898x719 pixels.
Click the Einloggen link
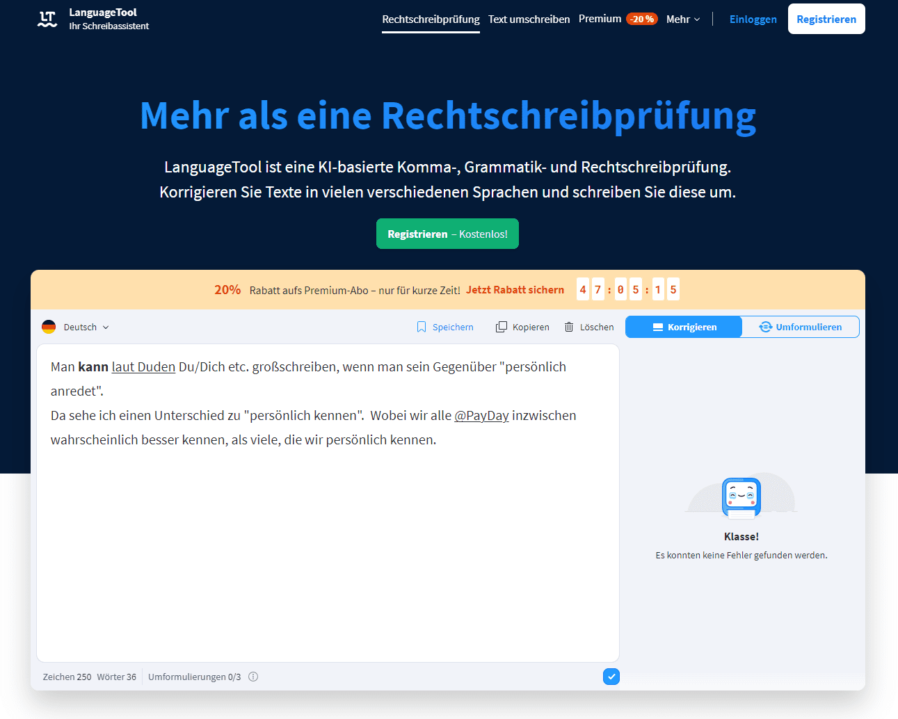pyautogui.click(x=753, y=19)
